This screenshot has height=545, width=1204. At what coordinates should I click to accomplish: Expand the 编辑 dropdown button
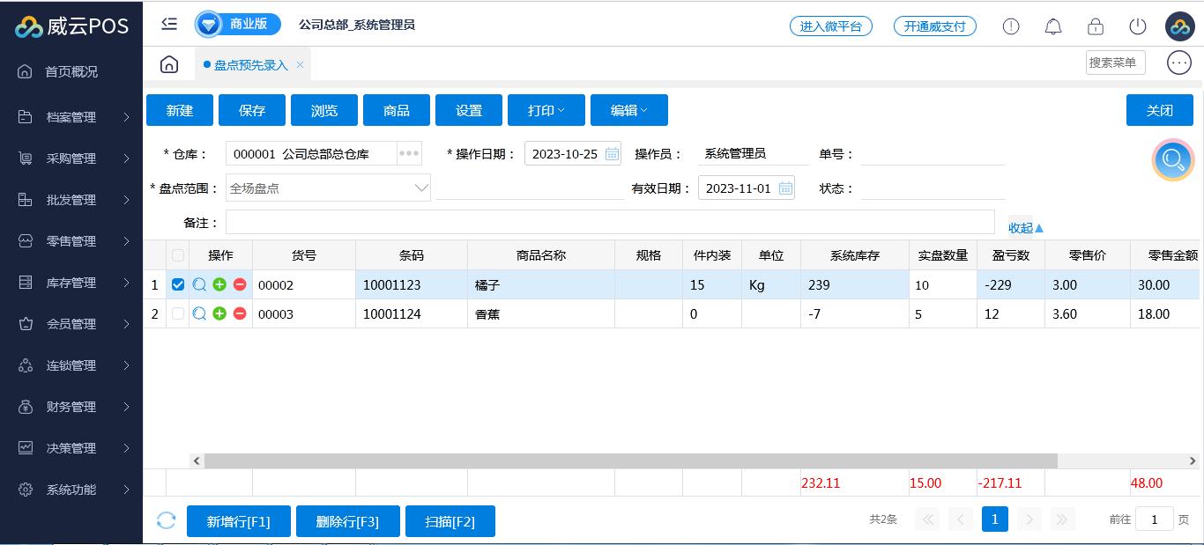tap(628, 110)
